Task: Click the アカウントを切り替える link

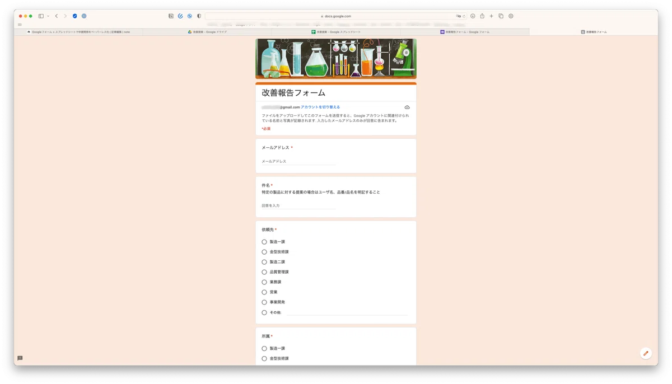Action: [320, 107]
